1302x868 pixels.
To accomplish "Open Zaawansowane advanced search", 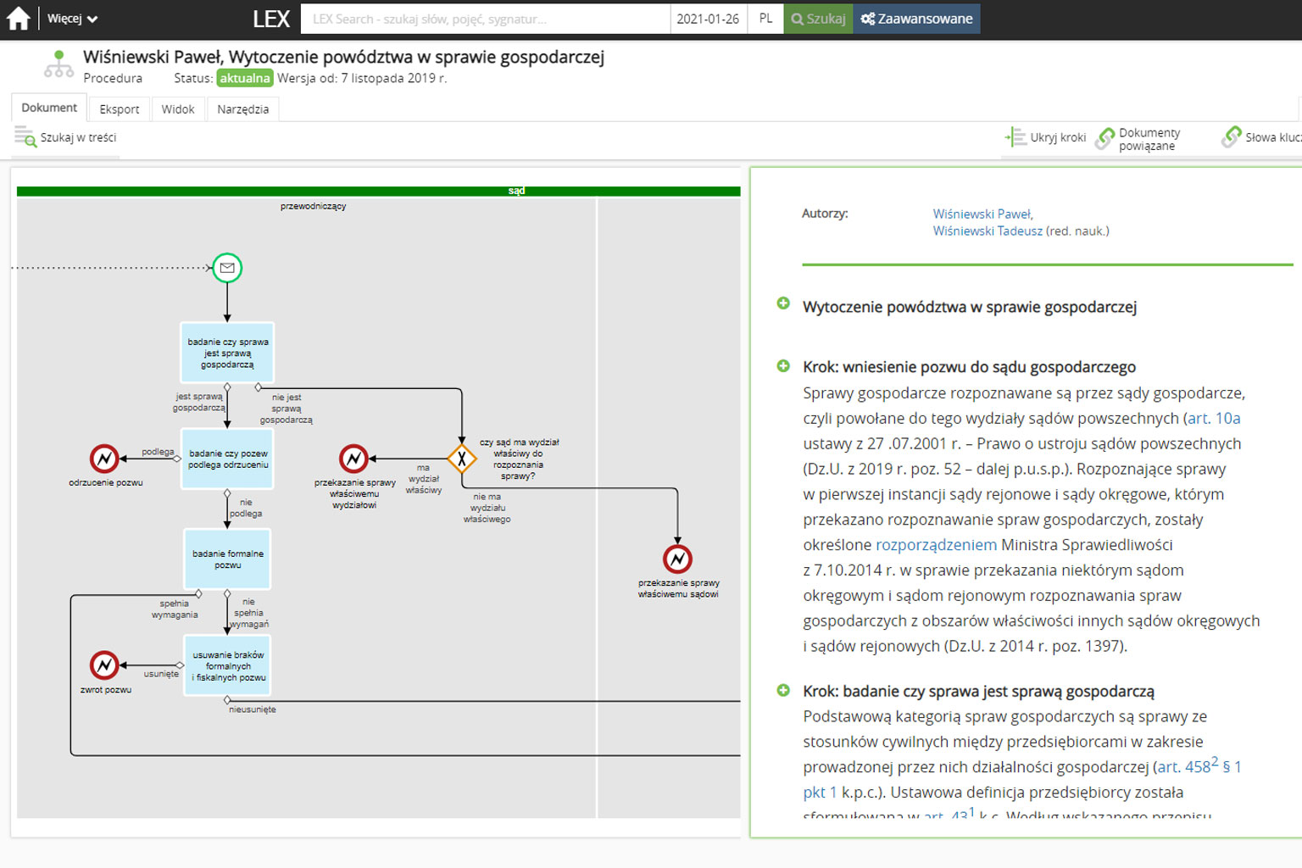I will pos(916,19).
